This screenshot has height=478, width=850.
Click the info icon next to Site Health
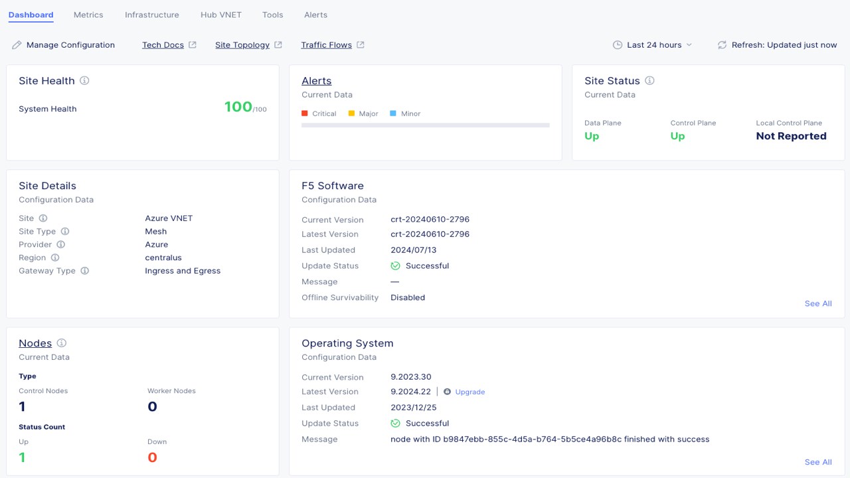84,80
